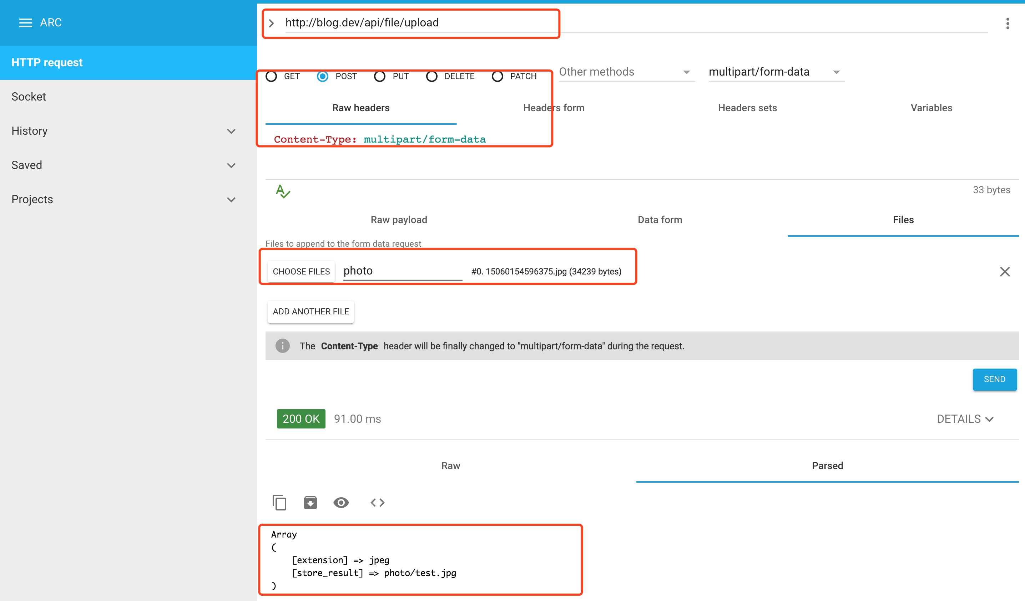This screenshot has width=1025, height=601.
Task: Open the Headers sets tab
Action: [x=747, y=108]
